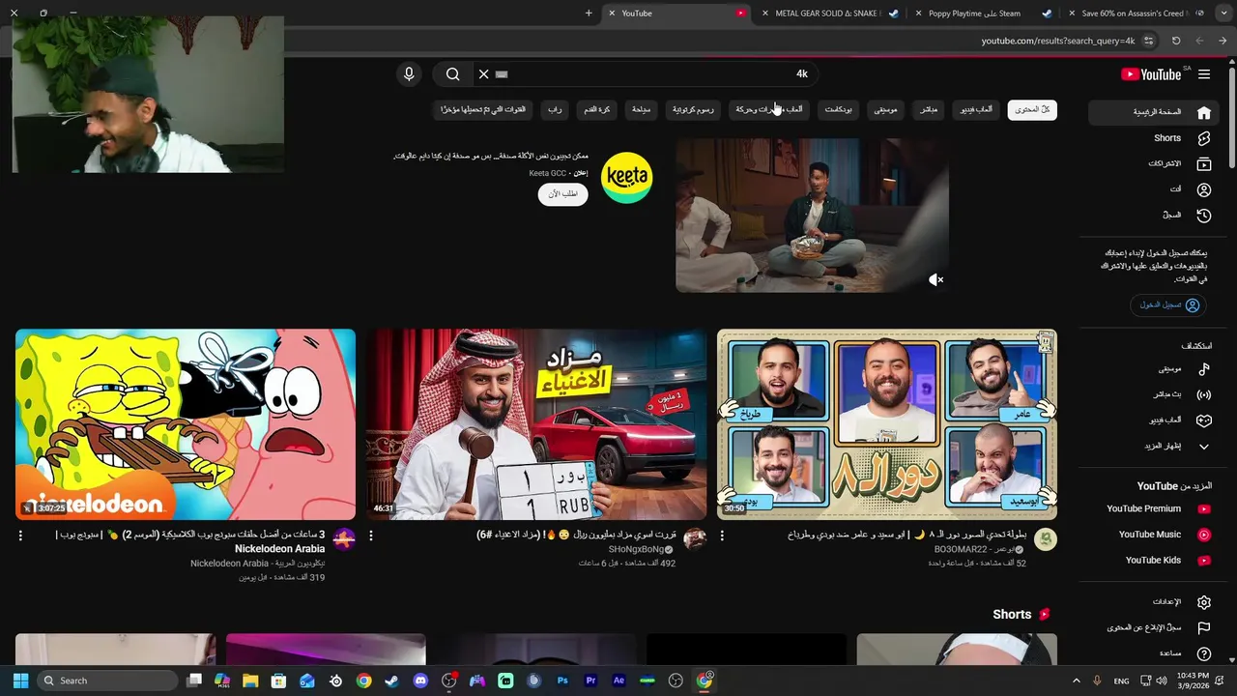
Task: Open Photoshop from the taskbar
Action: tap(562, 681)
